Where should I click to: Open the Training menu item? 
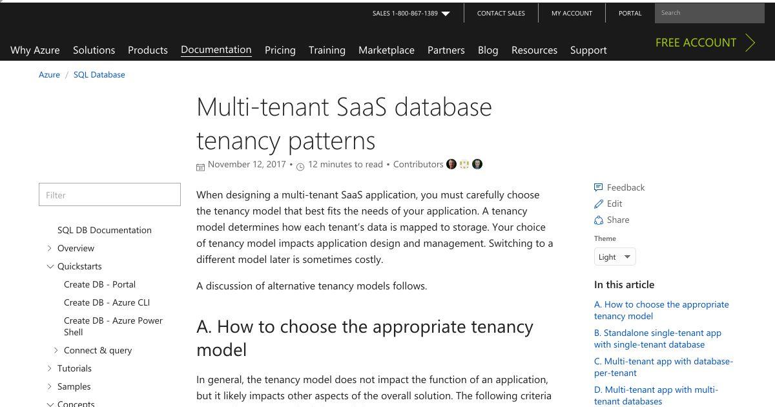pos(327,50)
